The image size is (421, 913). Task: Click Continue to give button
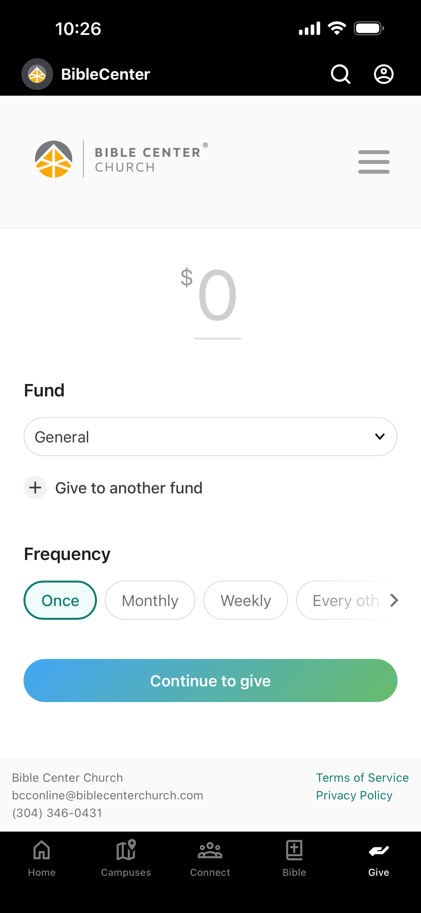coord(210,681)
